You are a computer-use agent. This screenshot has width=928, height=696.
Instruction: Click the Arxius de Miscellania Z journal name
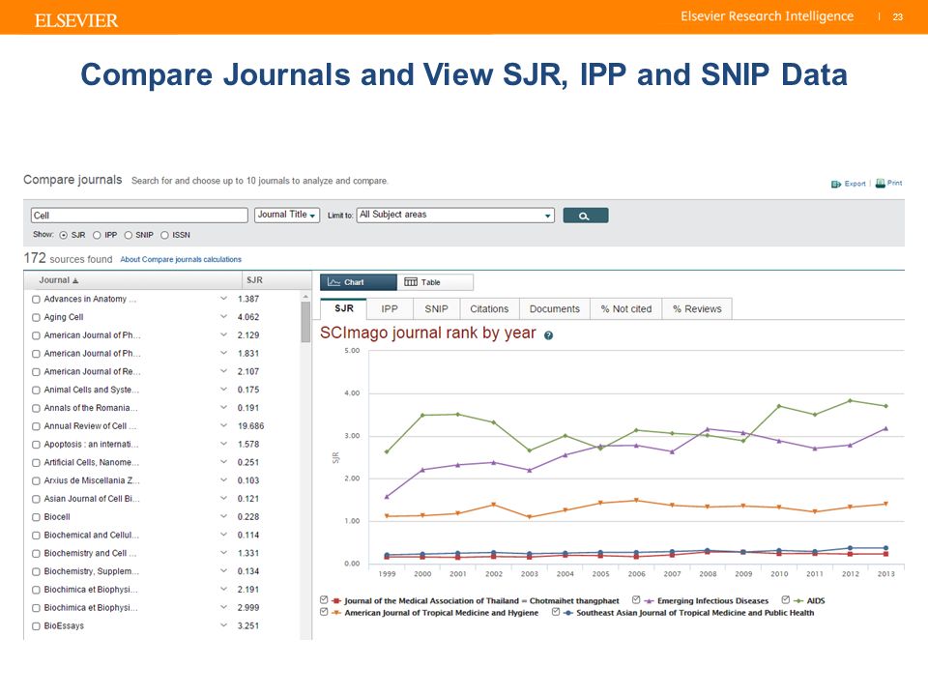click(x=92, y=481)
